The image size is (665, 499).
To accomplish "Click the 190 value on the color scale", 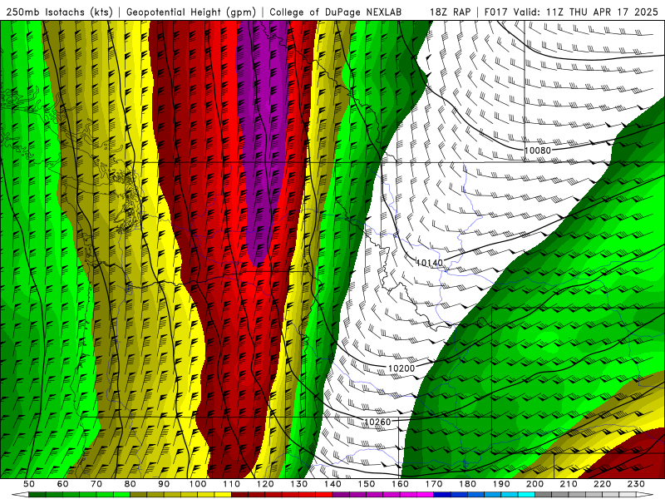I will click(502, 484).
